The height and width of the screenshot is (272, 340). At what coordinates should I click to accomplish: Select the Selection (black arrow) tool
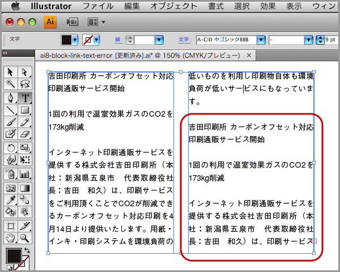10,72
